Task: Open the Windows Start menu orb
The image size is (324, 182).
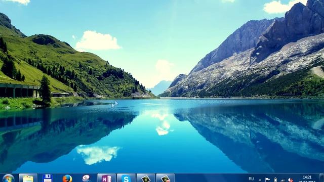Action: (x=9, y=178)
